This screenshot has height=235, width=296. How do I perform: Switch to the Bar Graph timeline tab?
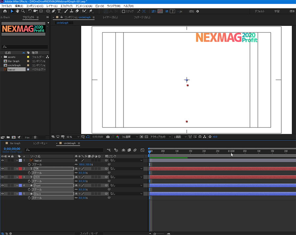15,143
